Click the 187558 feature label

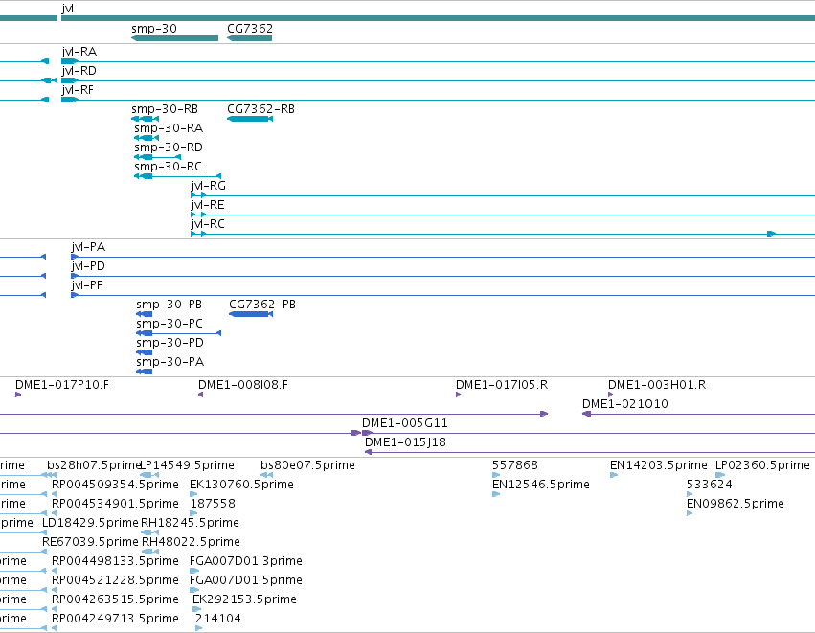click(x=214, y=504)
